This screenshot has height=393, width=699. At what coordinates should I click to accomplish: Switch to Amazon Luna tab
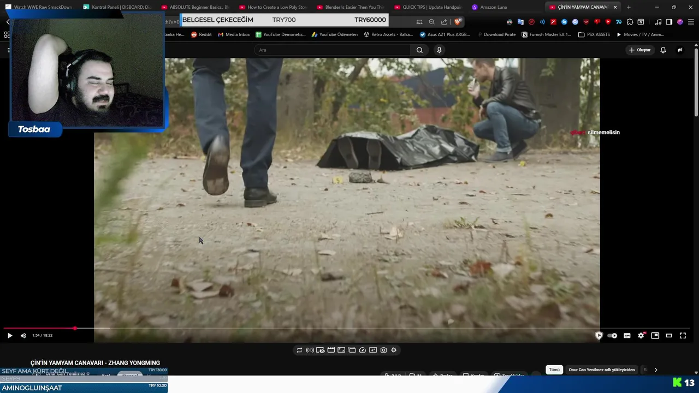[506, 7]
